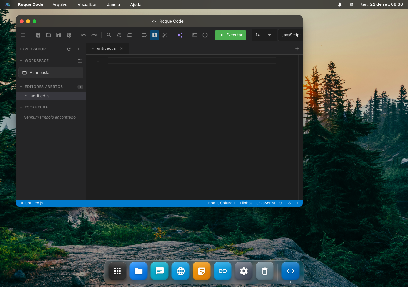Open find and replace tool

point(119,35)
